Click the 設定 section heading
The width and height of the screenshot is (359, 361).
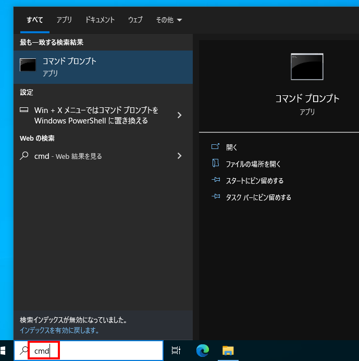(27, 93)
